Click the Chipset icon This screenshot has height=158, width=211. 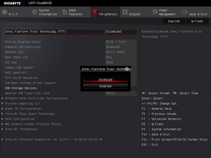[x=125, y=12]
